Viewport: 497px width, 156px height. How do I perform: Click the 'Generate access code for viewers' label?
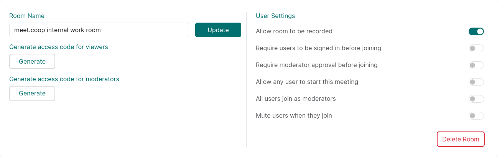tap(59, 47)
